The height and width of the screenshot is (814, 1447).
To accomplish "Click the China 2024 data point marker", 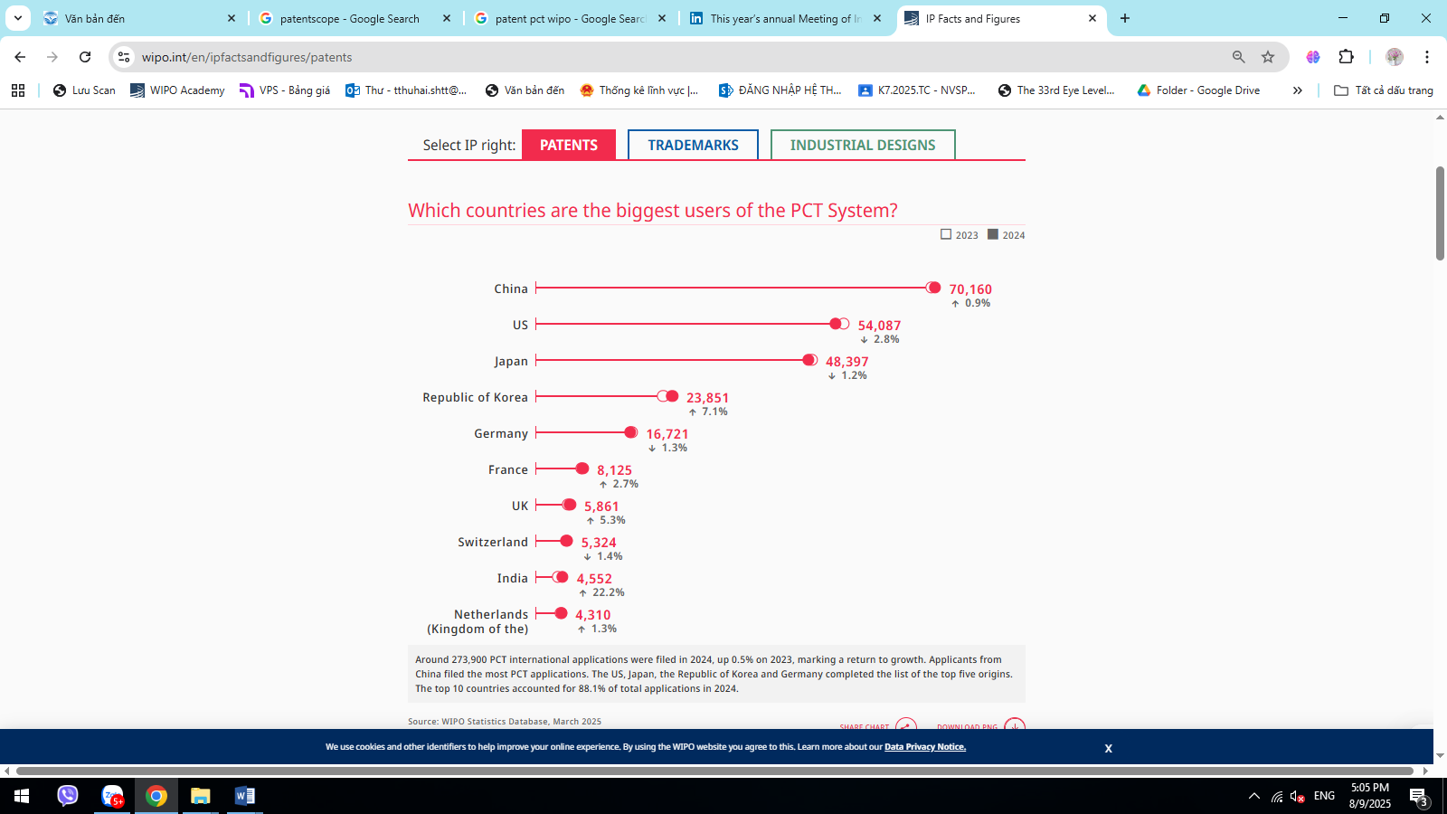I will (934, 288).
